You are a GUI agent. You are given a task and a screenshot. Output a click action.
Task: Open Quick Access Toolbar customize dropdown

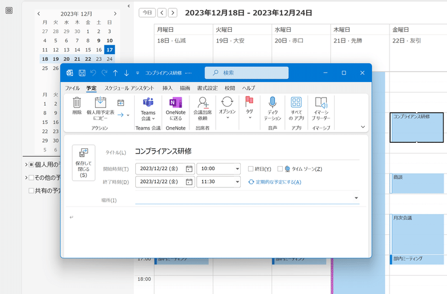(137, 73)
